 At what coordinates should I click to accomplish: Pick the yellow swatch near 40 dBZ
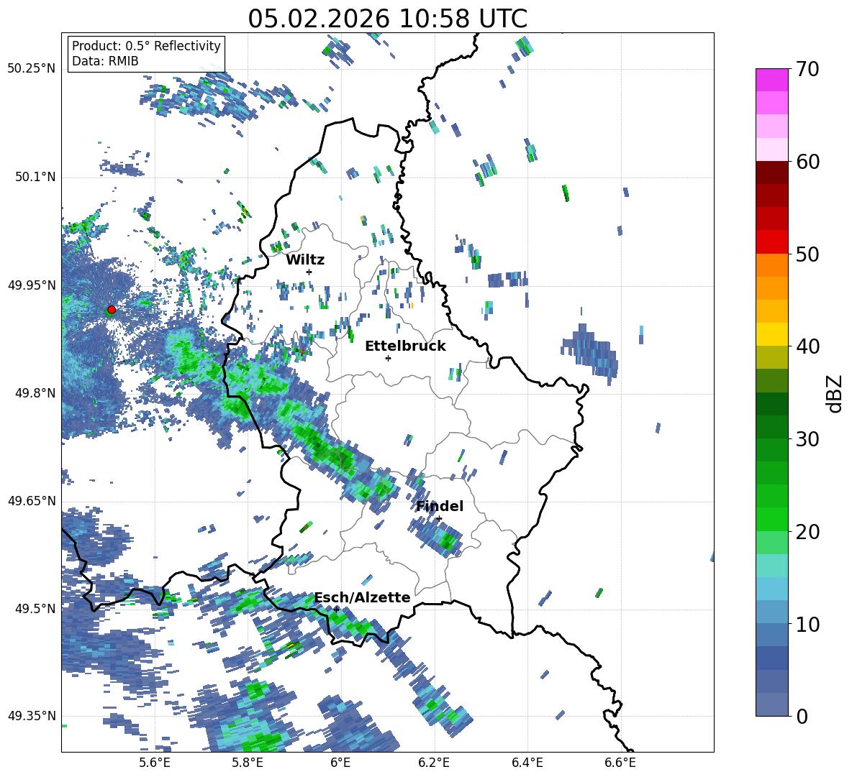[x=771, y=334]
